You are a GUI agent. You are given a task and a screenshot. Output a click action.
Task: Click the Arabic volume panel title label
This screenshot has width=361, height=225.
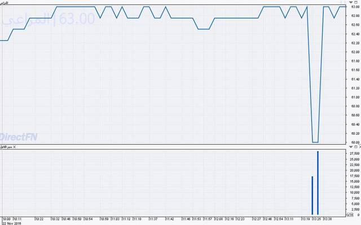click(x=6, y=147)
